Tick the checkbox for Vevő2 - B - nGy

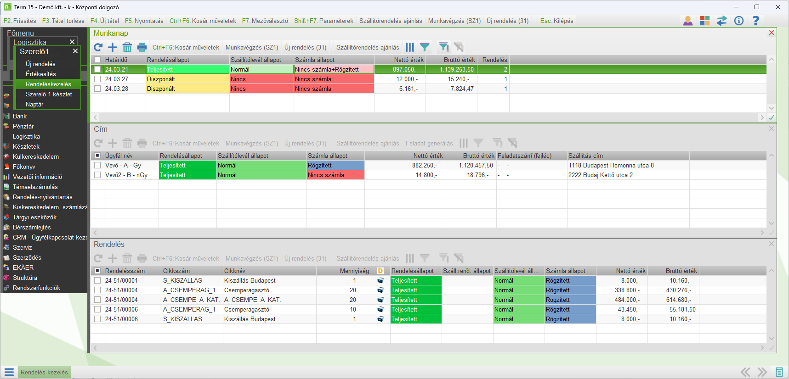97,175
